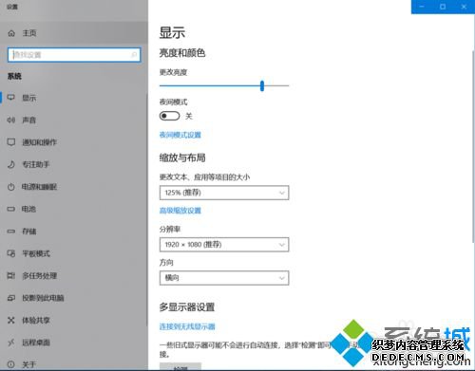
Task: Click the notifications icon beside 通知和操作
Action: click(11, 142)
